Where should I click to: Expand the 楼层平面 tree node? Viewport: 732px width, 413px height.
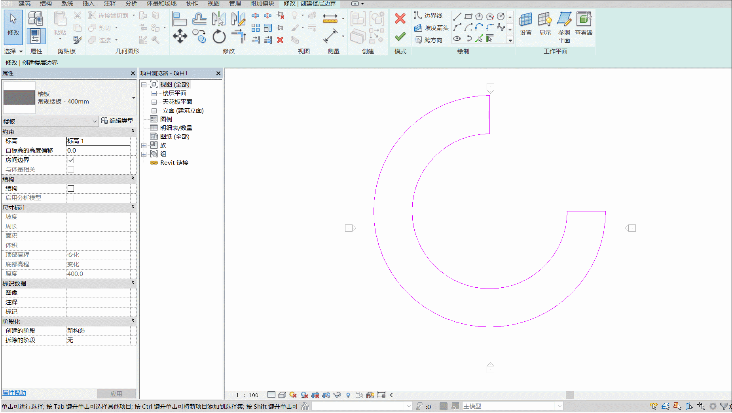154,93
